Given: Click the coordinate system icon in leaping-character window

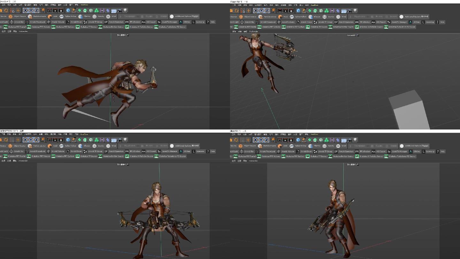Looking at the screenshot, I should click(43, 10).
